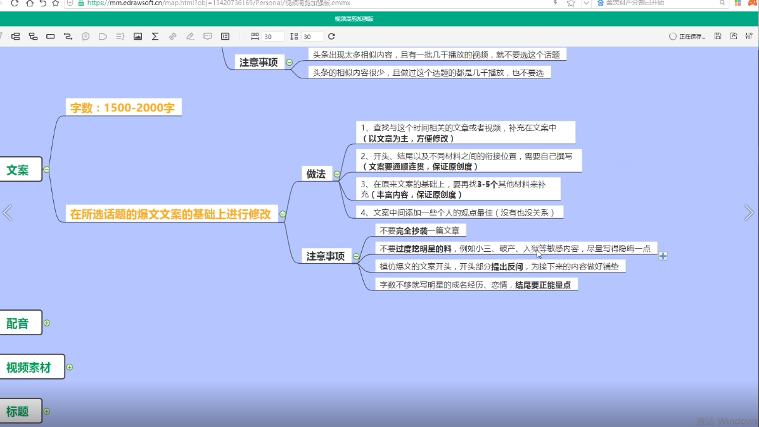The height and width of the screenshot is (427, 759).
Task: Refresh layout using the circular arrow icon
Action: [331, 36]
